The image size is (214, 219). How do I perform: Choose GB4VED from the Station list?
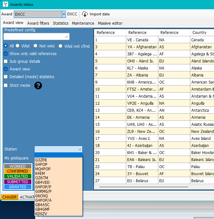pos(58,182)
